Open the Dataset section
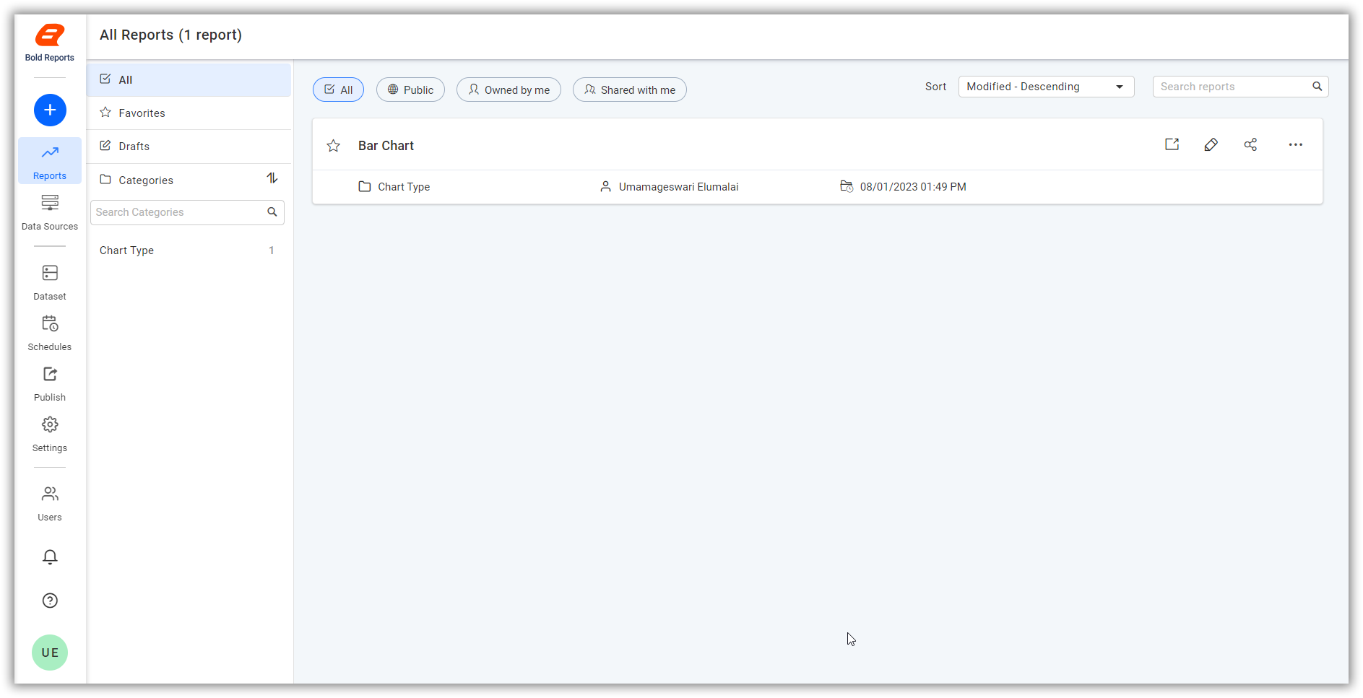The width and height of the screenshot is (1363, 698). click(49, 282)
